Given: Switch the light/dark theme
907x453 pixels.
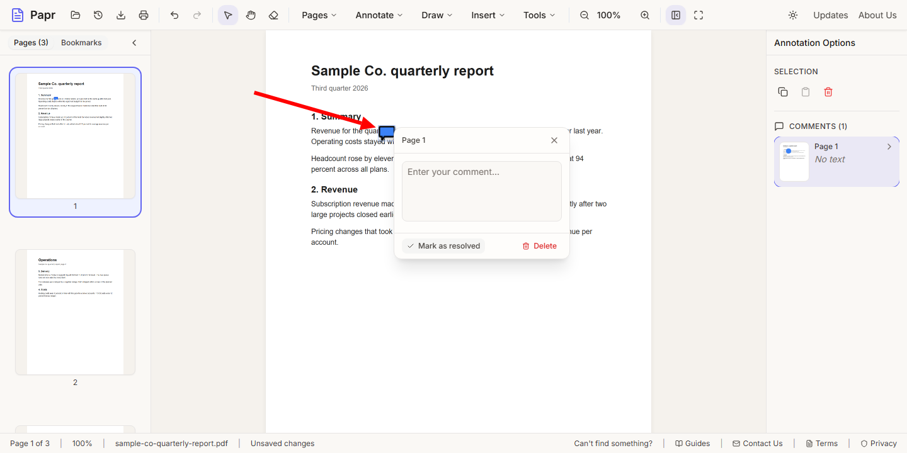Looking at the screenshot, I should (793, 15).
